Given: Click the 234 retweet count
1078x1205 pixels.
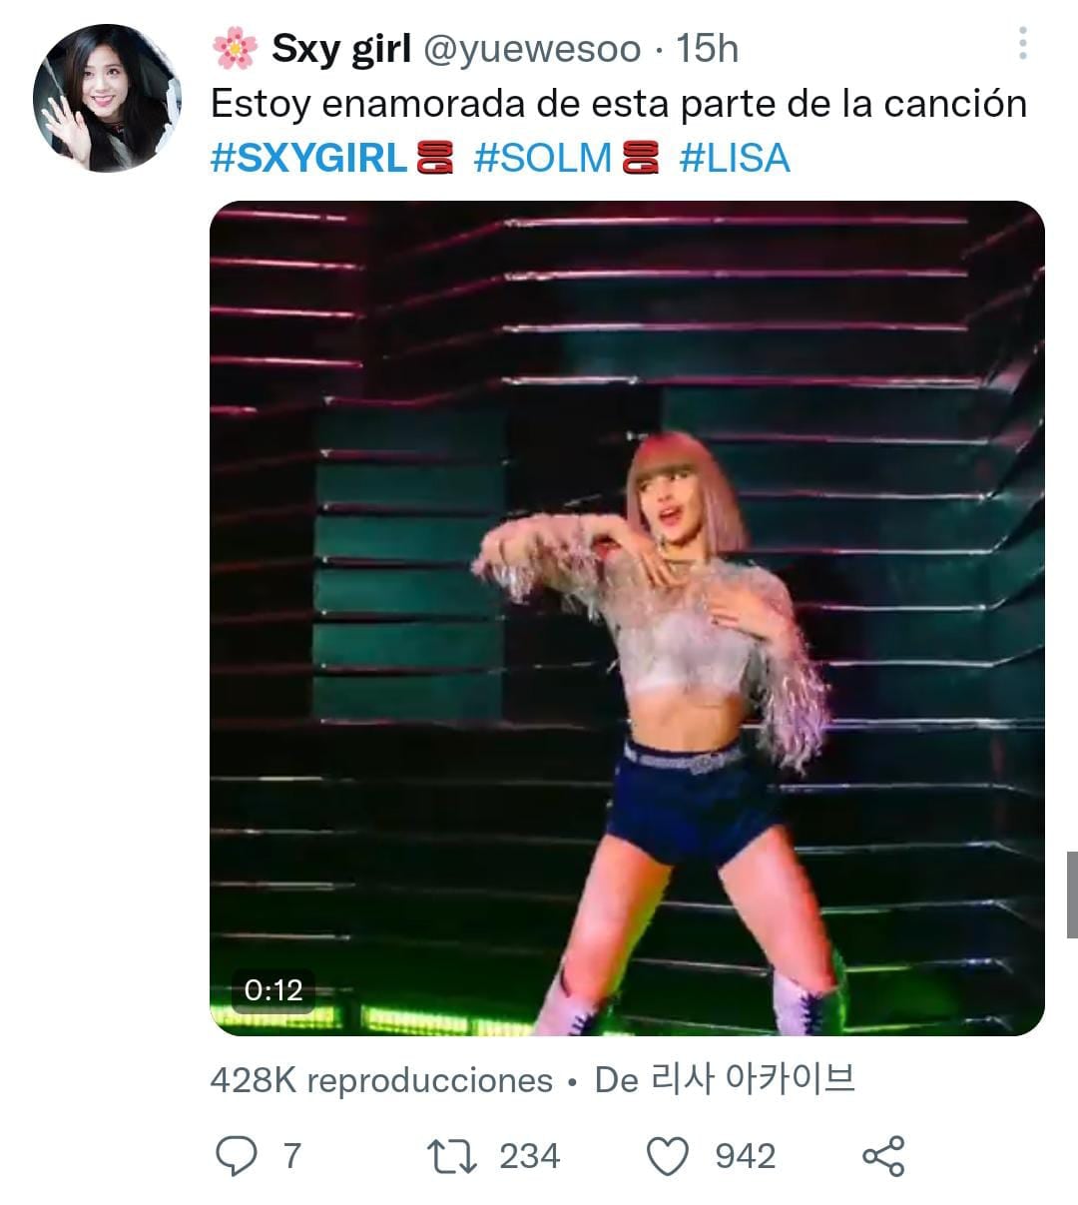Looking at the screenshot, I should (529, 1156).
